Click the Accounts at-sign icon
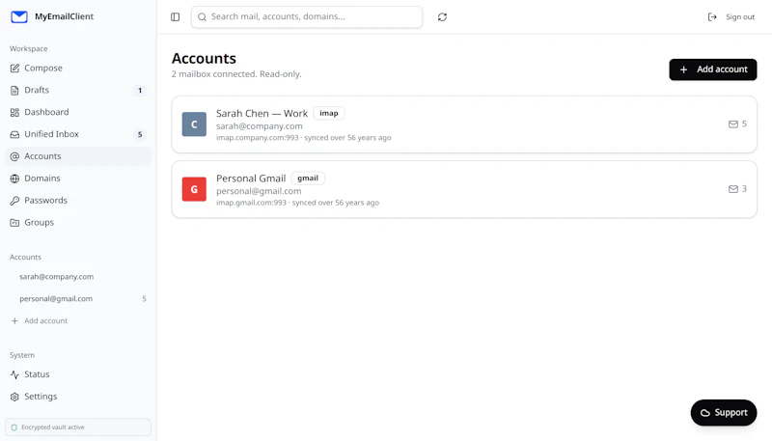 click(x=14, y=156)
